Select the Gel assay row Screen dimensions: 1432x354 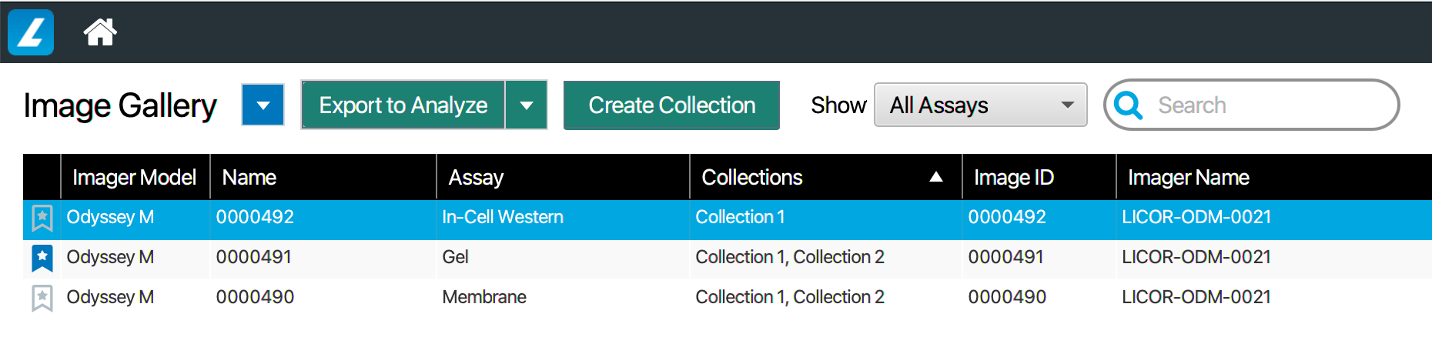point(456,257)
